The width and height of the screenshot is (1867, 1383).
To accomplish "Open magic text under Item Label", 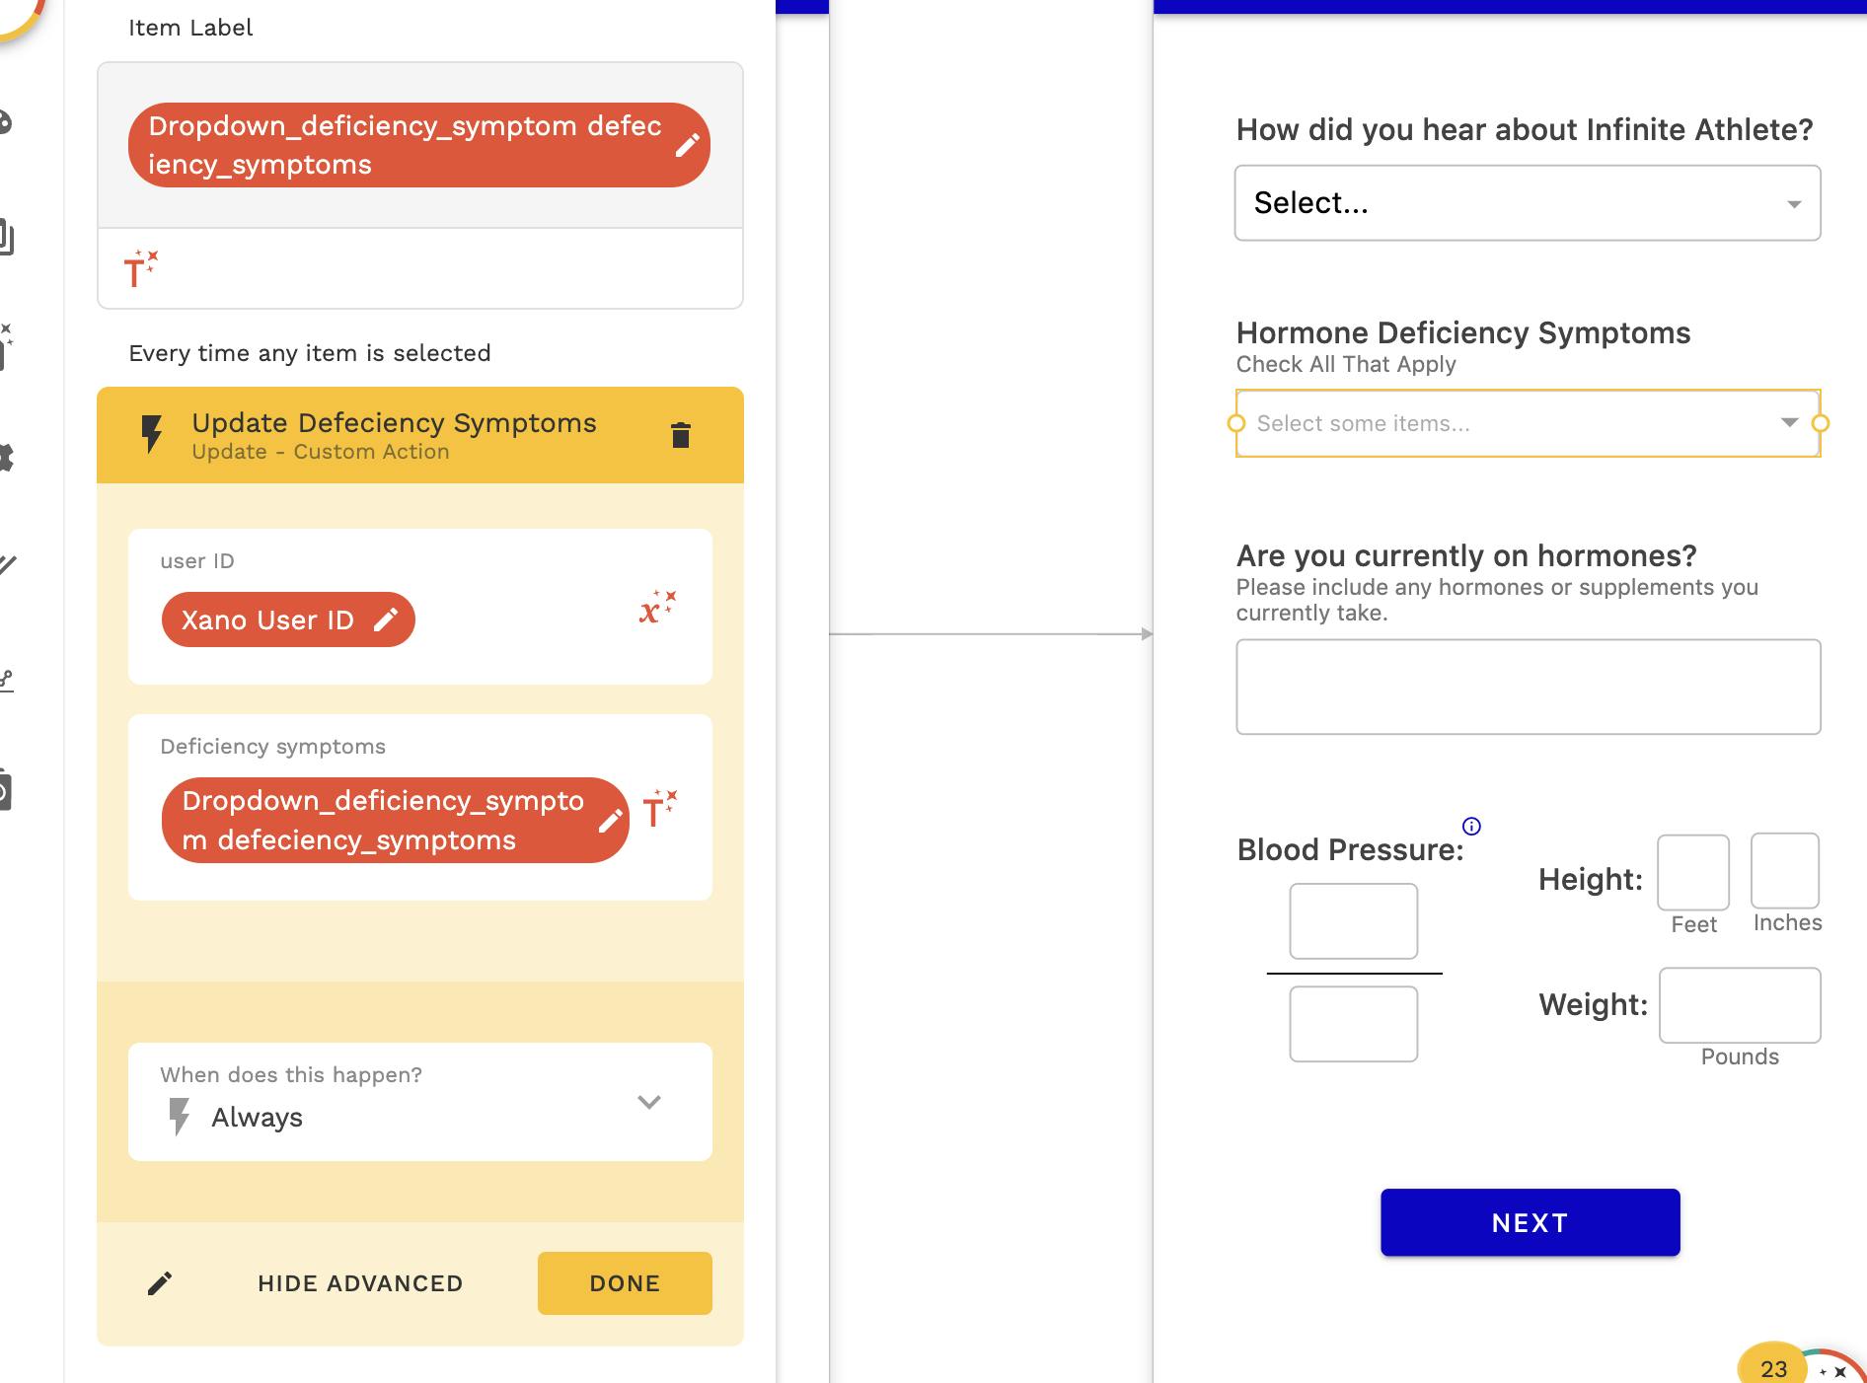I will pyautogui.click(x=140, y=268).
